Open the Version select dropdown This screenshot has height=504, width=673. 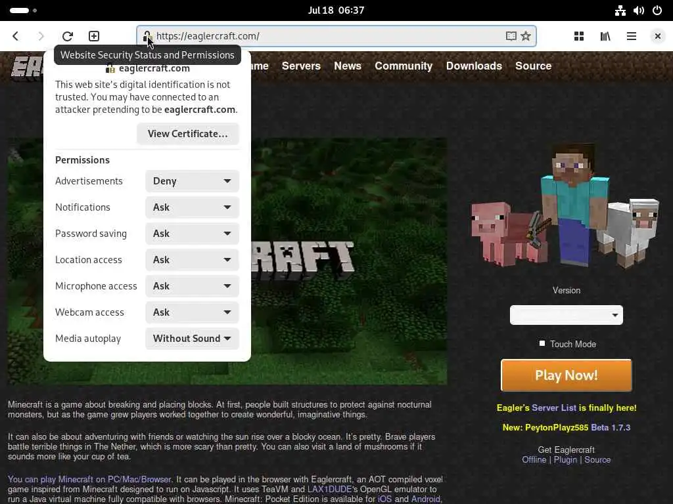[566, 315]
